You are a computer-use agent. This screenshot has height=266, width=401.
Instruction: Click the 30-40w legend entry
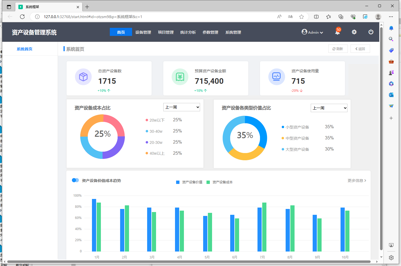point(154,131)
